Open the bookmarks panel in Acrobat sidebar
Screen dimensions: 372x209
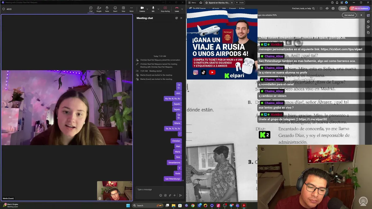click(368, 27)
